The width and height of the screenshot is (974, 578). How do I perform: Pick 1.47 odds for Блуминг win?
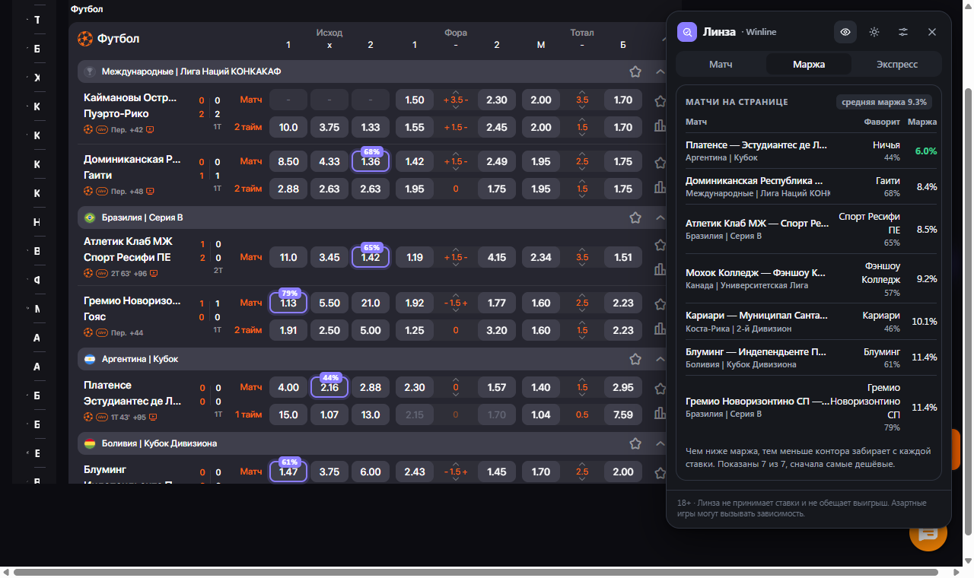tap(288, 472)
